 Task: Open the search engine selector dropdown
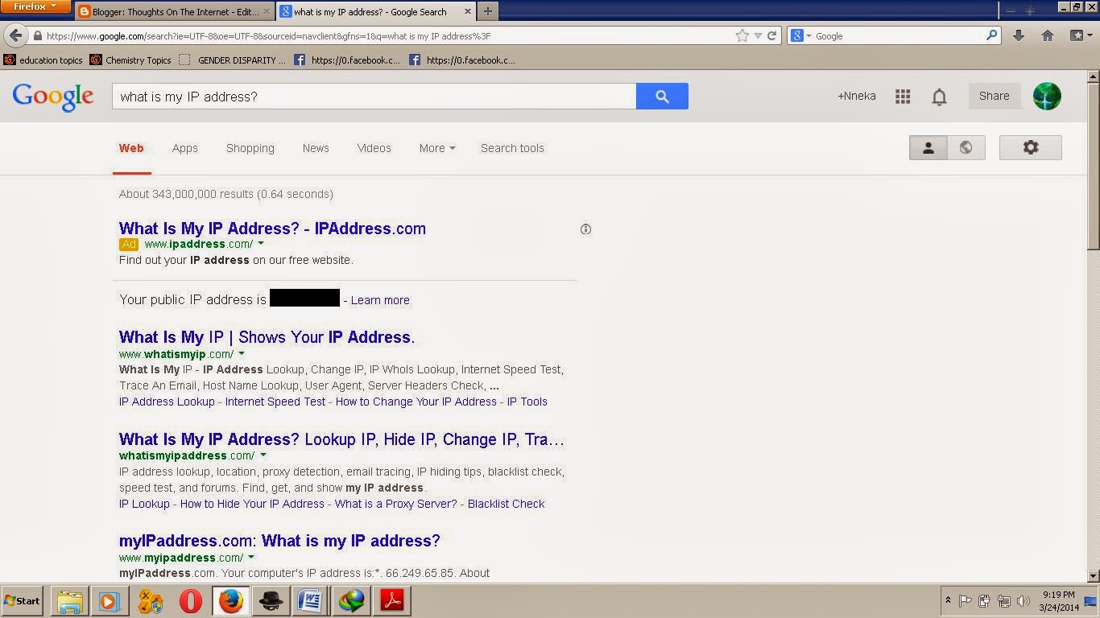point(800,35)
